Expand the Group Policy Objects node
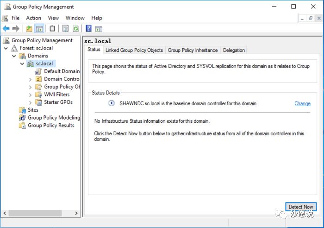Screen dimensions: 324x228 click(31, 87)
